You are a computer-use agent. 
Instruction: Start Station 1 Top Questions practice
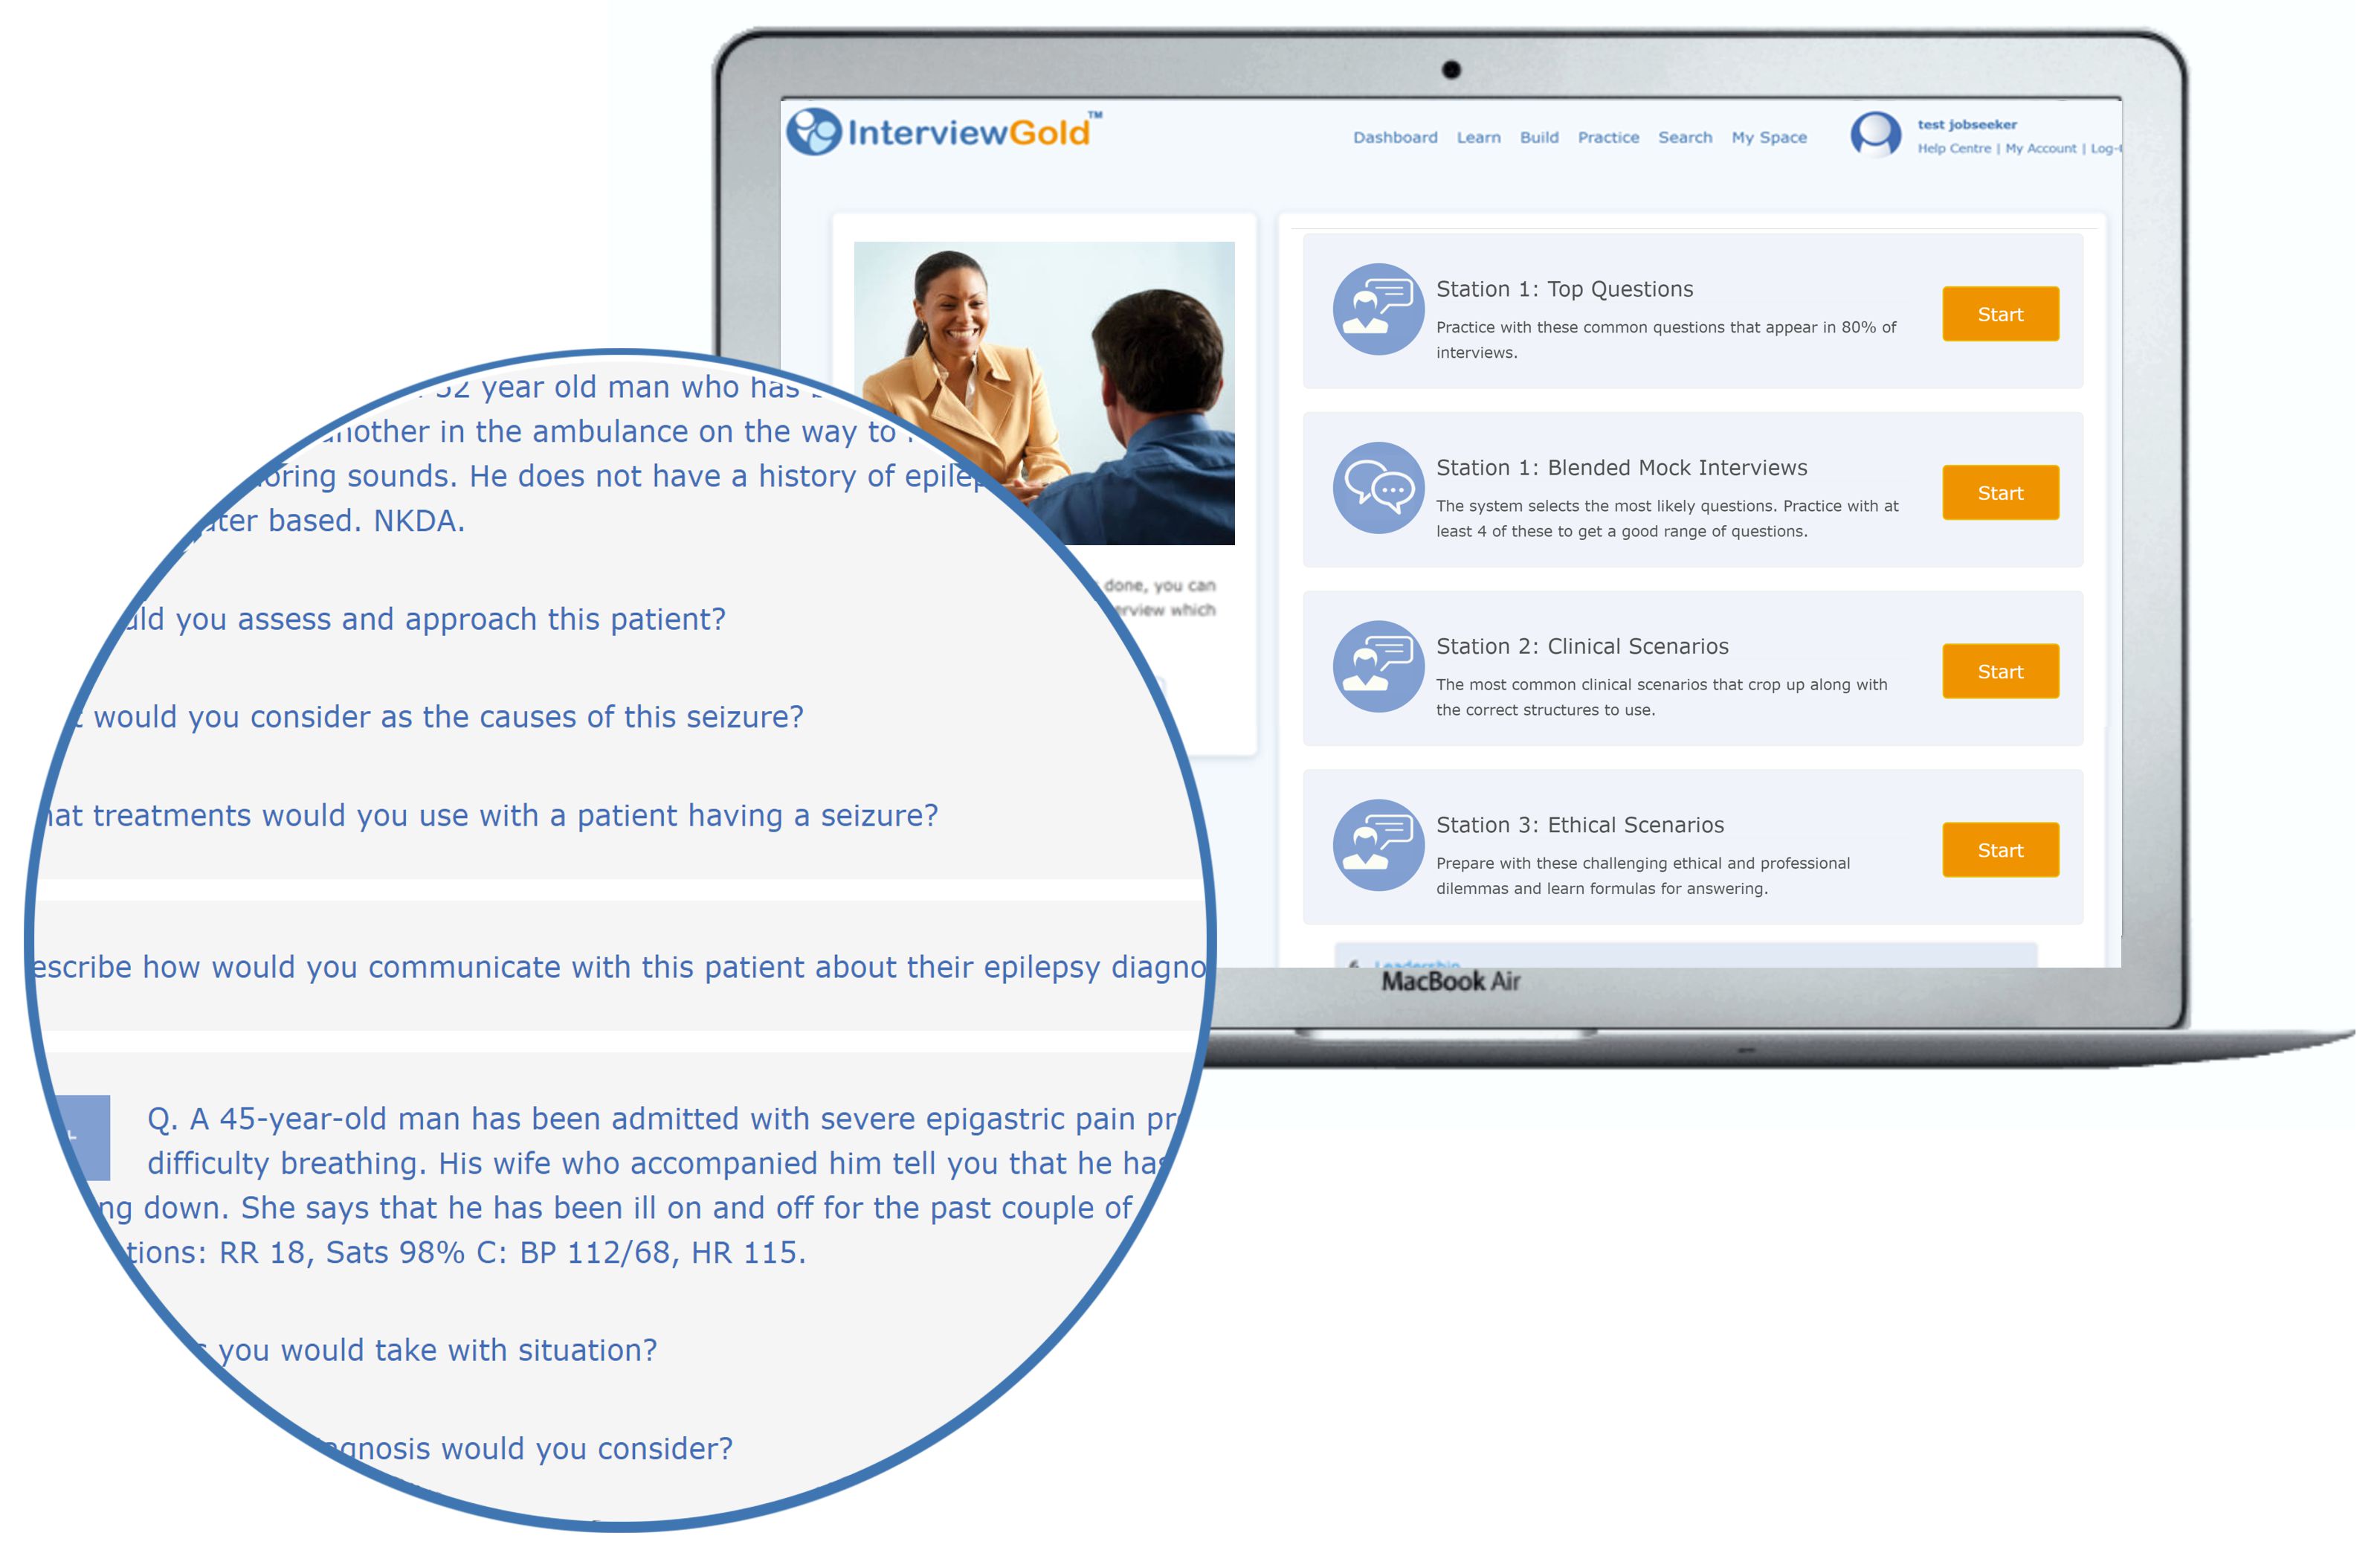click(x=1999, y=312)
